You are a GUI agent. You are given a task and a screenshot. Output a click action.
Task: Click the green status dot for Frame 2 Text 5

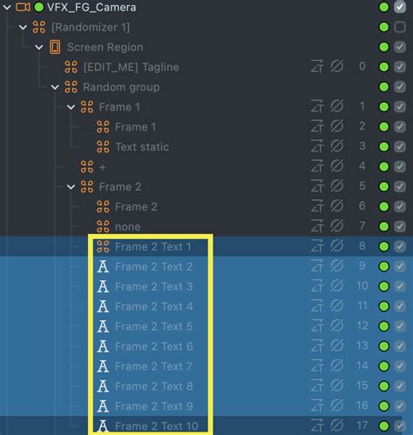coord(384,326)
